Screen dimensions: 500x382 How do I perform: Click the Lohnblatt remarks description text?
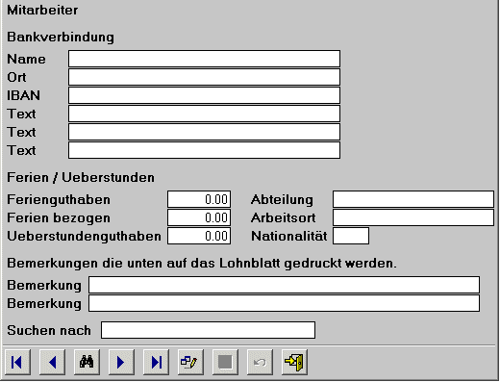point(202,264)
